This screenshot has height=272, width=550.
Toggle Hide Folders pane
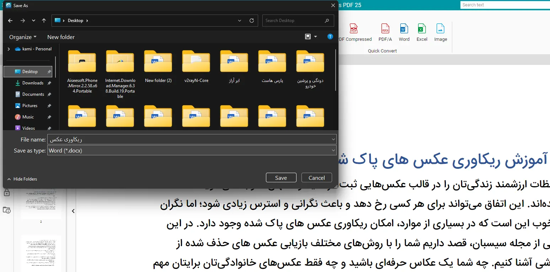[x=22, y=179]
